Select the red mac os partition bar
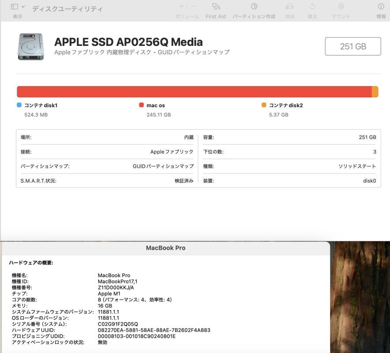 194,92
